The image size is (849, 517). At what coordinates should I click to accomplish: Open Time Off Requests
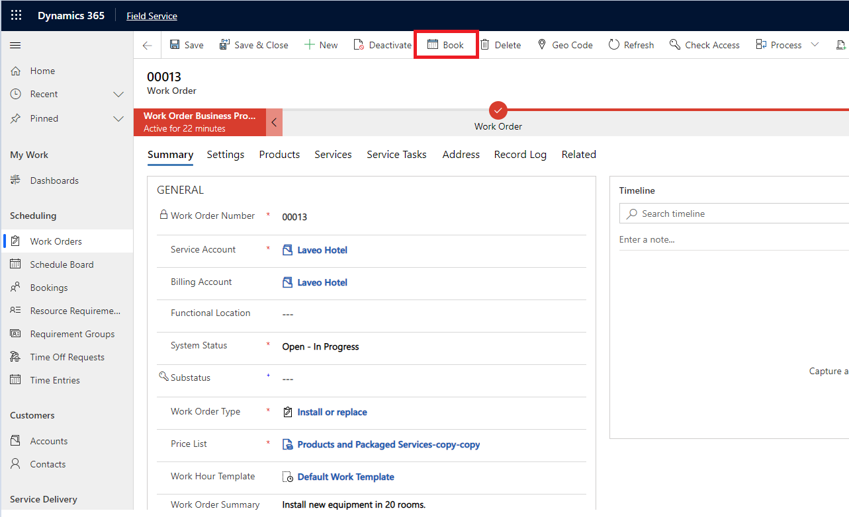pyautogui.click(x=67, y=357)
